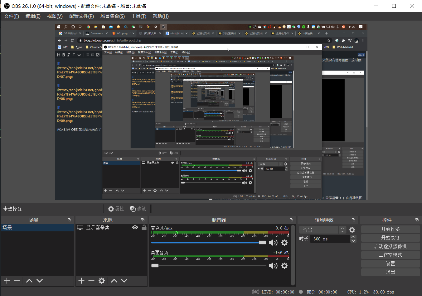The height and width of the screenshot is (296, 422).
Task: Select the 显示器采集 source row
Action: (111, 228)
